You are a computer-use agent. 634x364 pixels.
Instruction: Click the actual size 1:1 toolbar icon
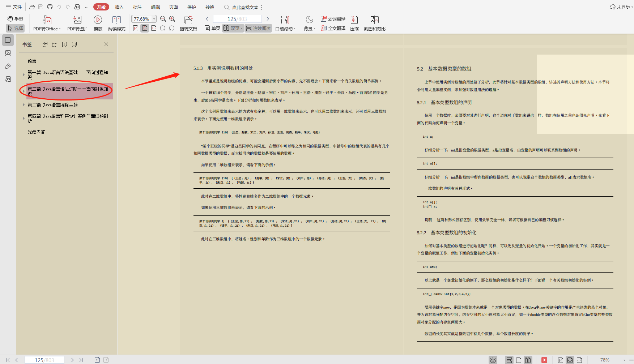point(136,28)
